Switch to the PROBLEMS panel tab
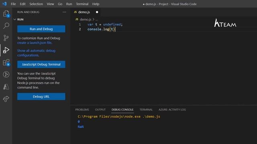257x144 pixels. tap(82, 110)
